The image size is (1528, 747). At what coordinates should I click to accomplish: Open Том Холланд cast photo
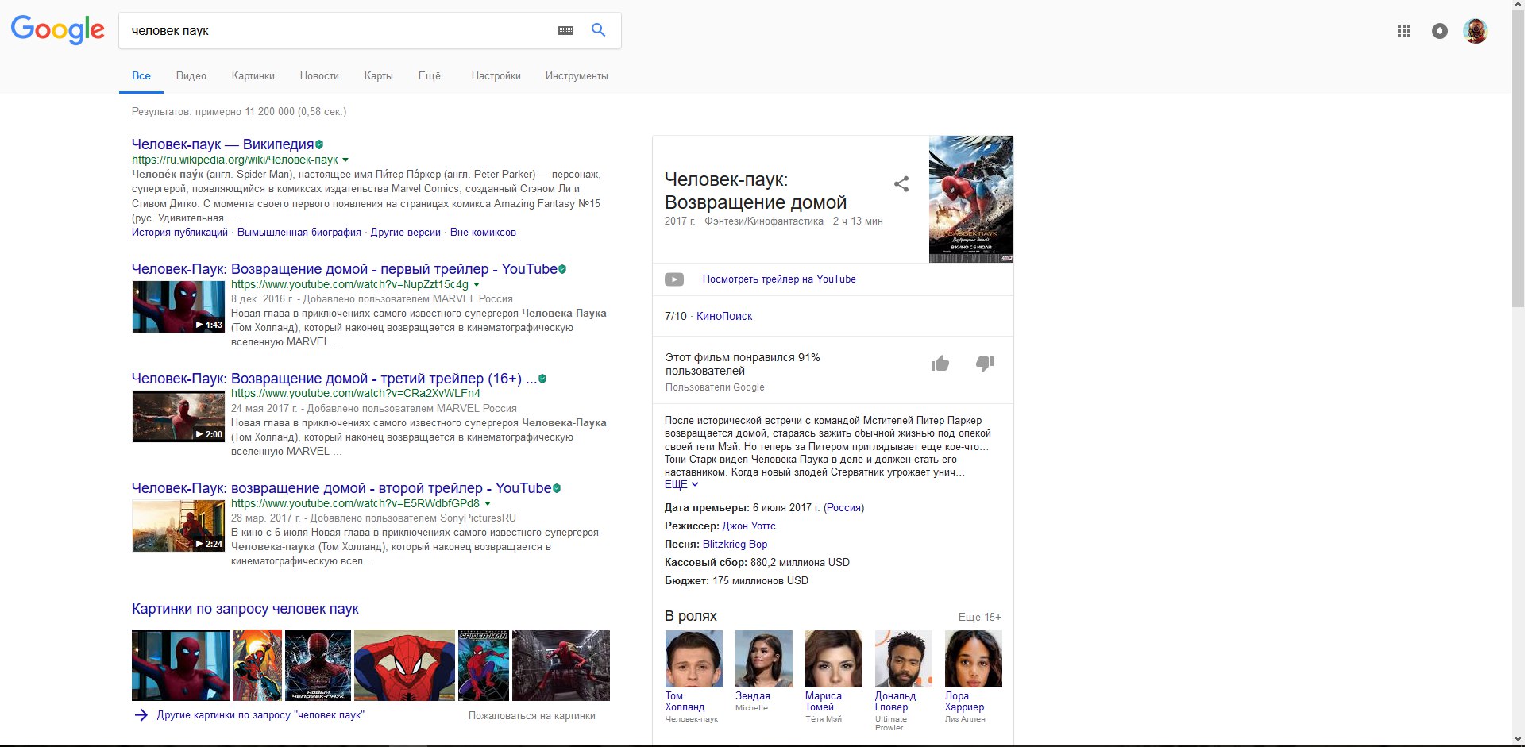pos(693,659)
